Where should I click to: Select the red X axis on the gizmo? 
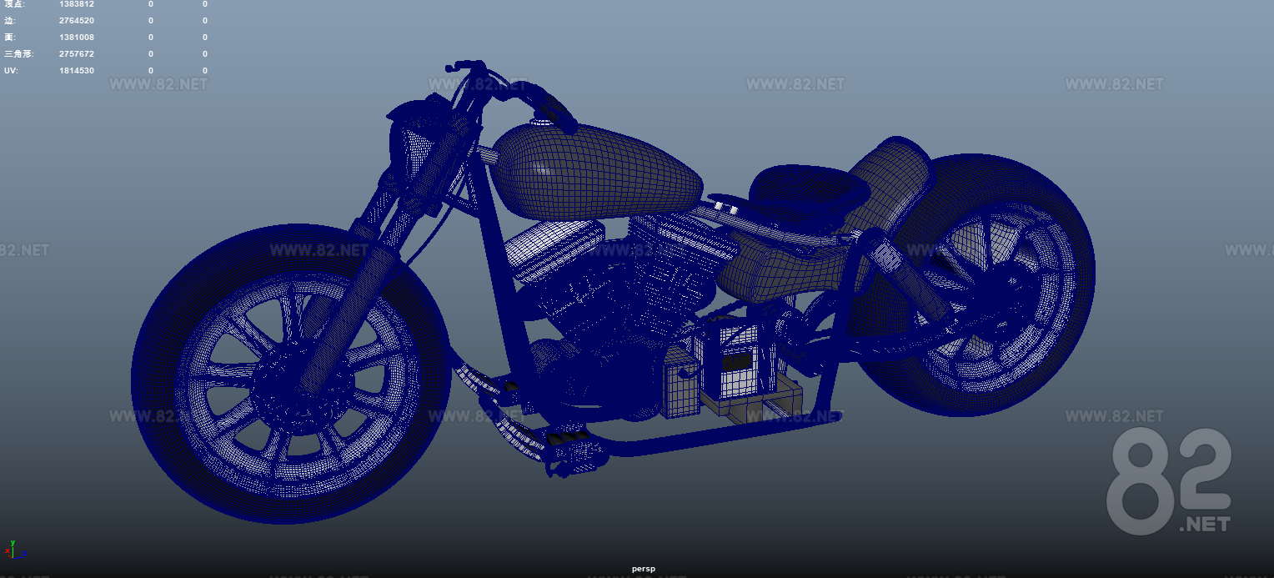[x=8, y=550]
